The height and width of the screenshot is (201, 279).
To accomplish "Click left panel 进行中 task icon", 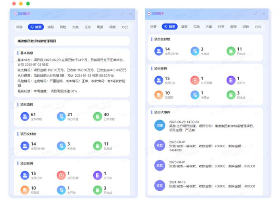I will [98, 175].
